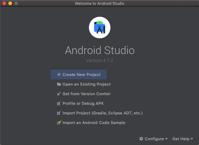The height and width of the screenshot is (145, 199).
Task: Expand the Get Help dropdown
Action: 183,139
